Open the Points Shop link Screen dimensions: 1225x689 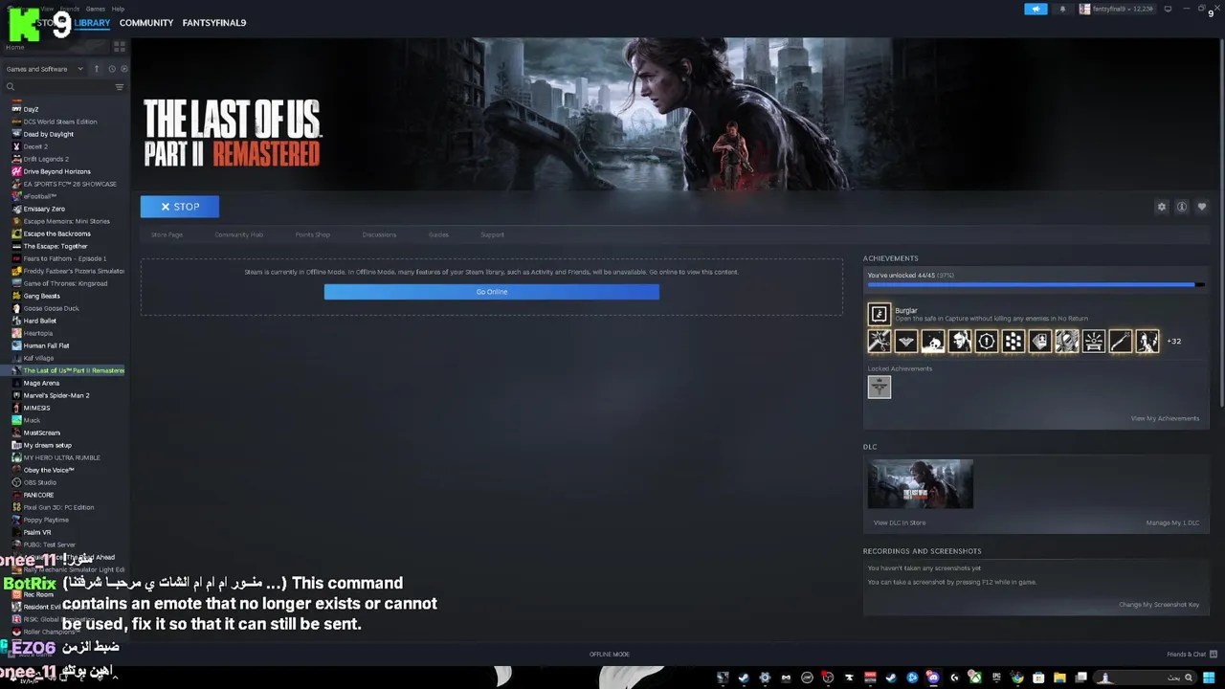pyautogui.click(x=313, y=234)
